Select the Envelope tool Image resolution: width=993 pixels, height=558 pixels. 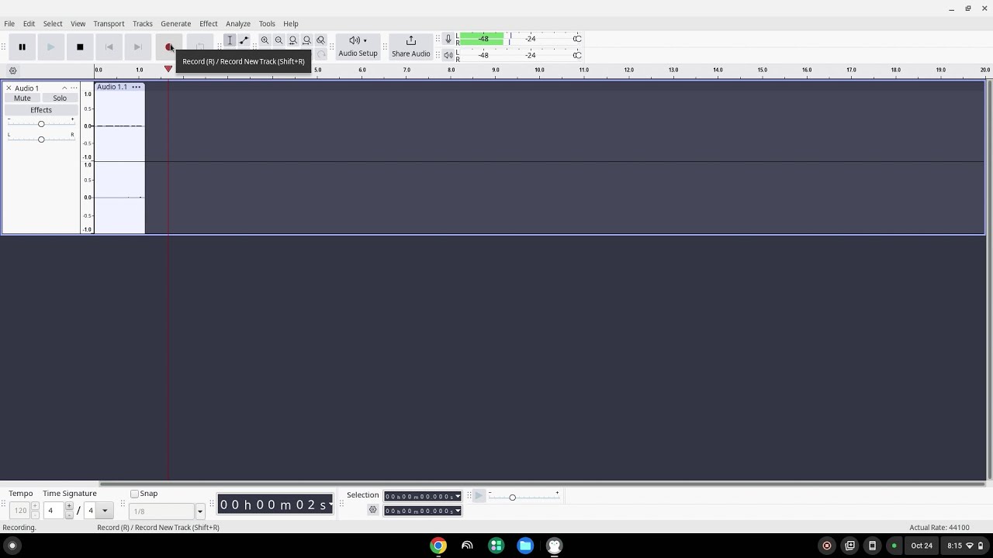click(x=244, y=40)
